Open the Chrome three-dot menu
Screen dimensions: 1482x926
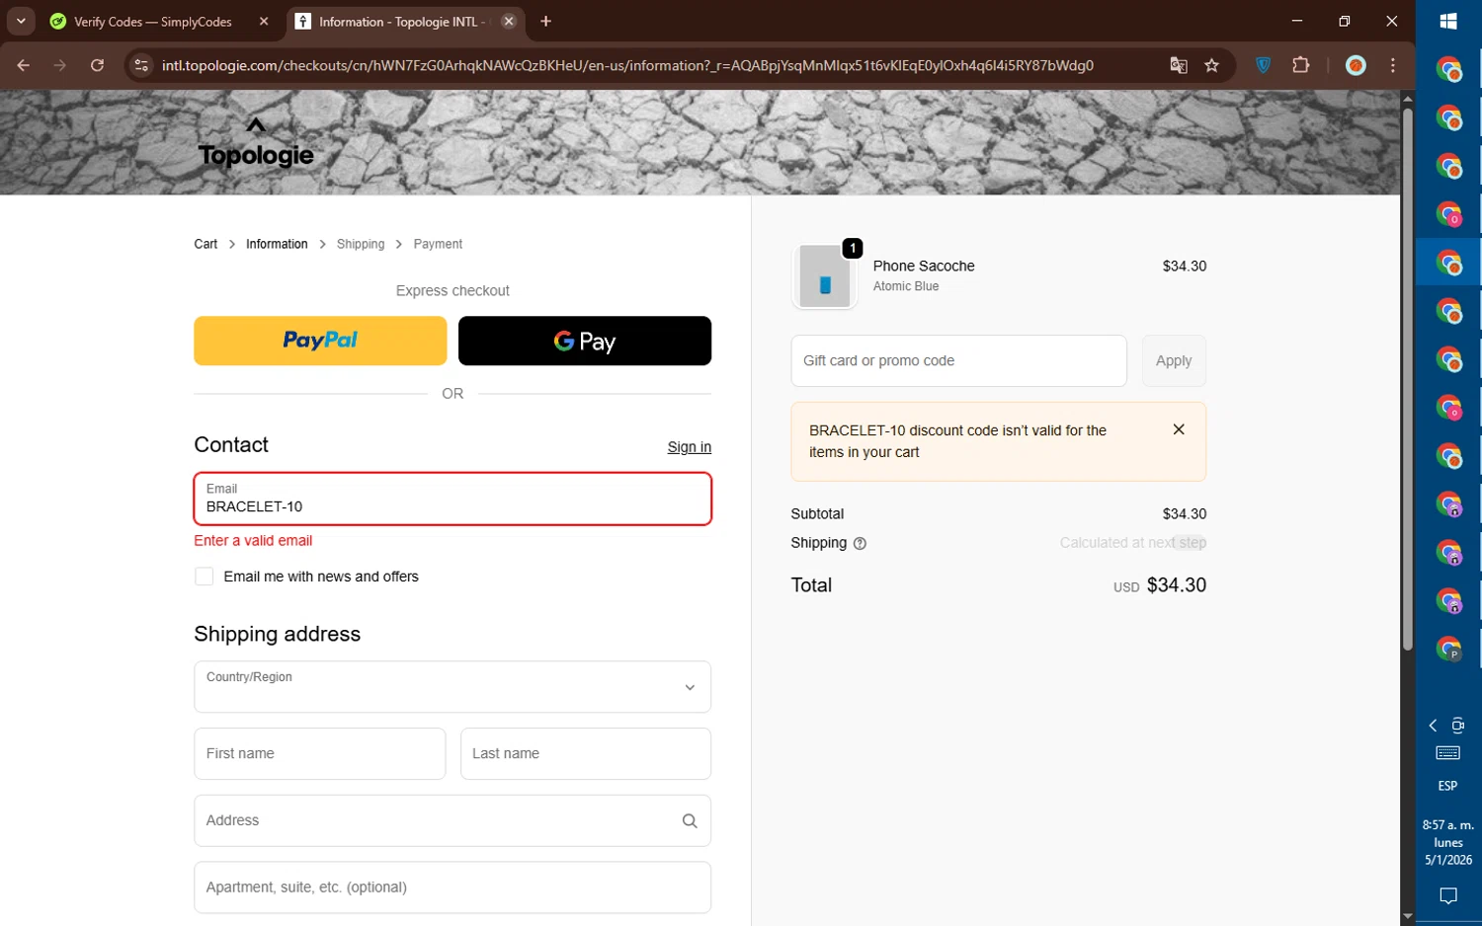pos(1393,65)
